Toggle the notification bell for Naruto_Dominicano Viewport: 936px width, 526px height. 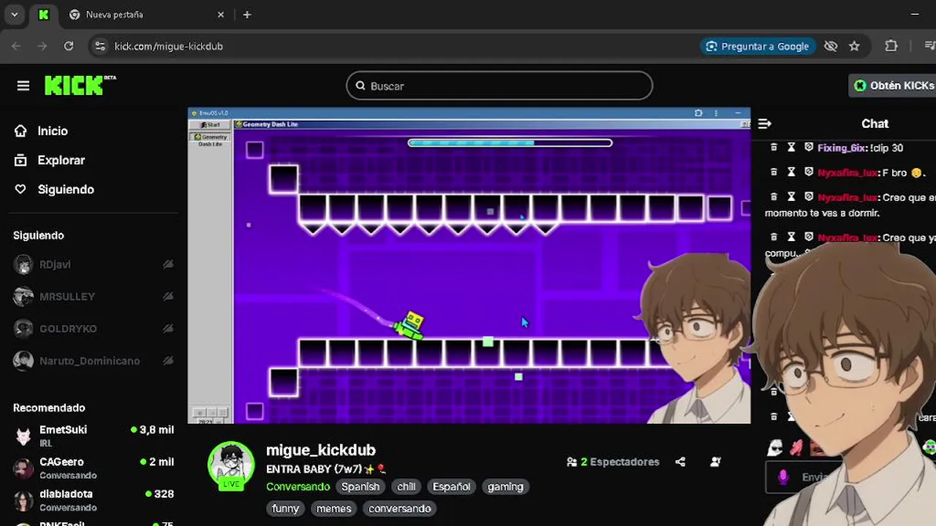click(x=168, y=361)
